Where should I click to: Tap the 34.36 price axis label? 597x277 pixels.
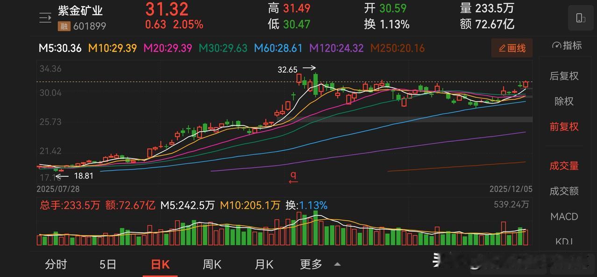click(x=50, y=69)
